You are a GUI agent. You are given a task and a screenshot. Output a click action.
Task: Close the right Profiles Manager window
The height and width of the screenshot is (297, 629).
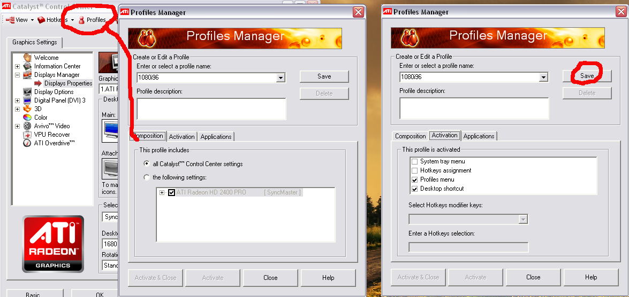[621, 12]
